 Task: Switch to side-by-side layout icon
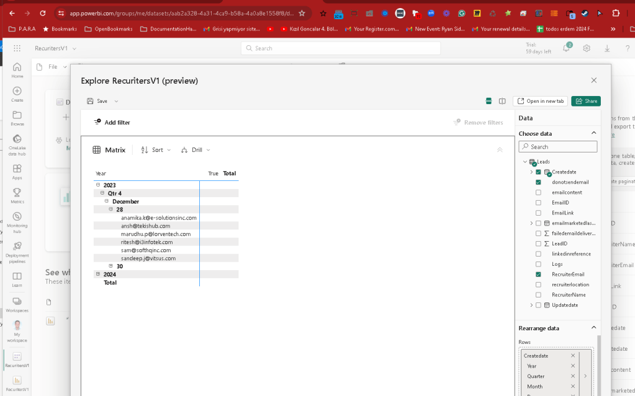tap(502, 101)
